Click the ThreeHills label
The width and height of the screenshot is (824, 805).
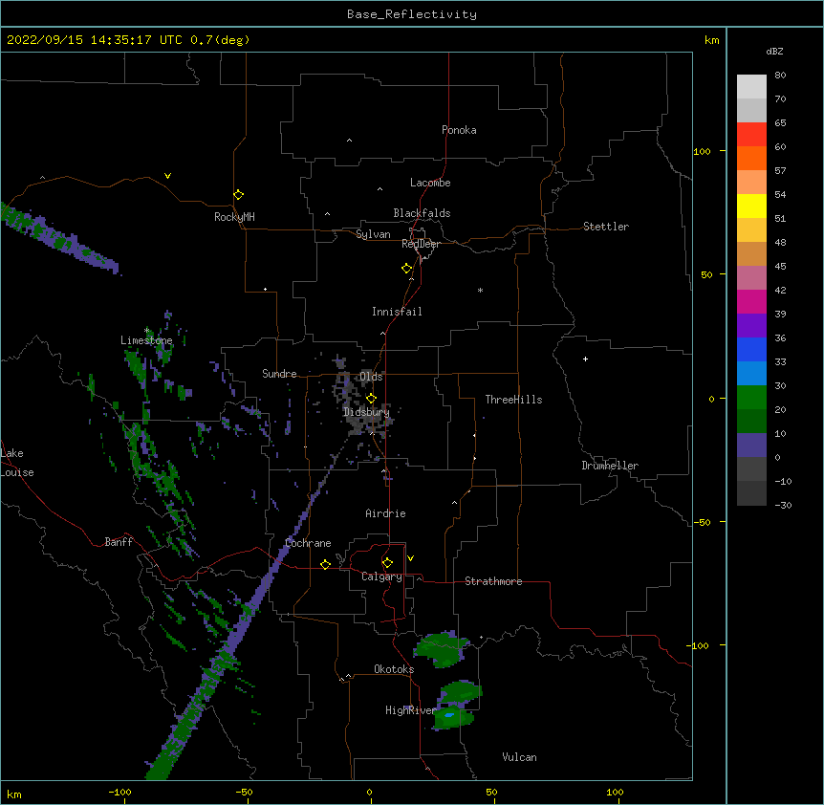click(x=513, y=400)
